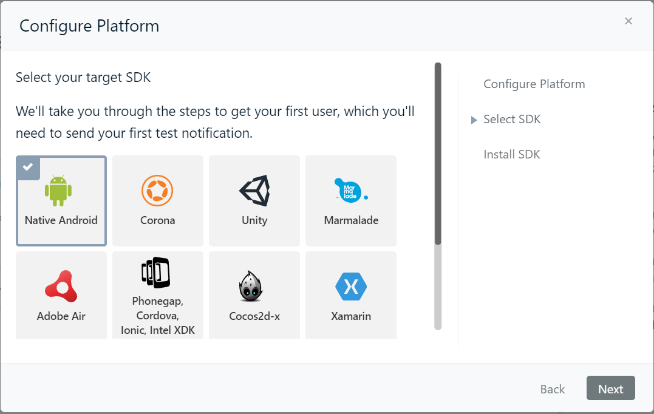Image resolution: width=654 pixels, height=414 pixels.
Task: Click the Xamarin label text
Action: pyautogui.click(x=351, y=316)
